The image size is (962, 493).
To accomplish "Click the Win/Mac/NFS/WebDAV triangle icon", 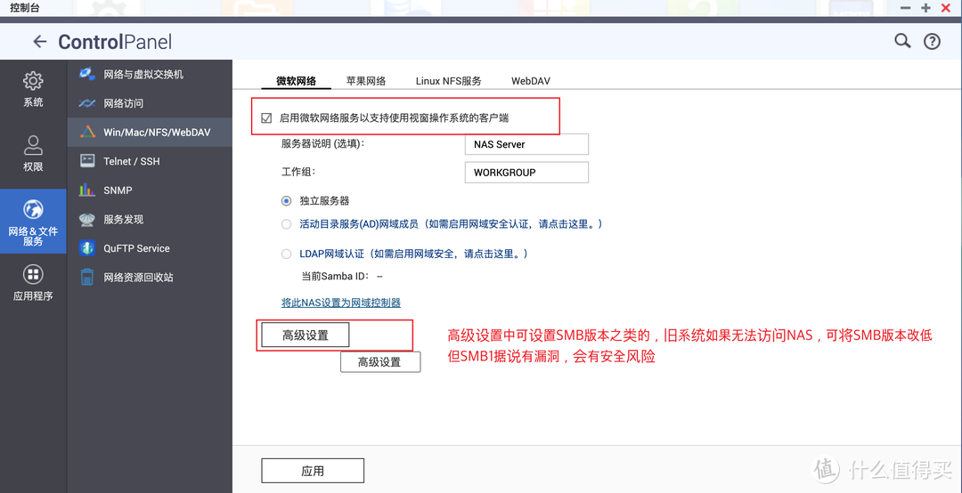I will point(87,132).
